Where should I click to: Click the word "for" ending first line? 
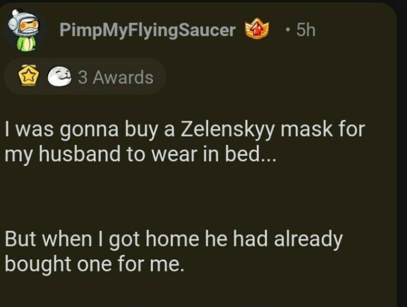(351, 130)
